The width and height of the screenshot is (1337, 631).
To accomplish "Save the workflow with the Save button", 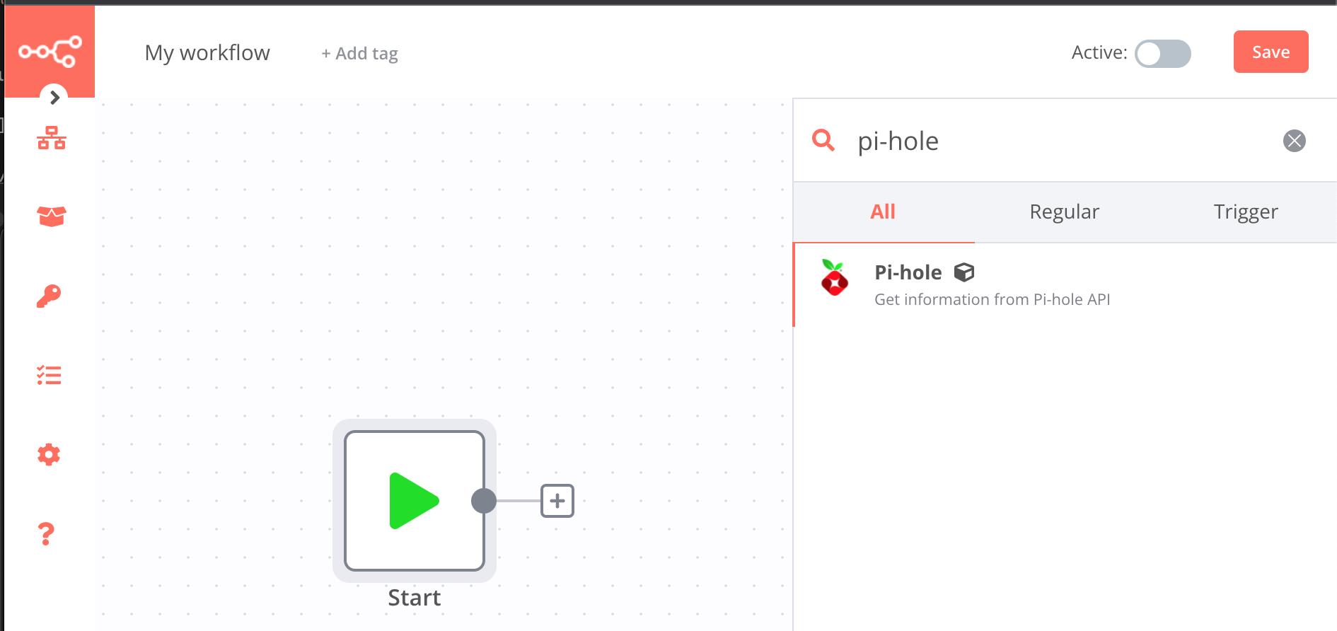I will [1271, 52].
